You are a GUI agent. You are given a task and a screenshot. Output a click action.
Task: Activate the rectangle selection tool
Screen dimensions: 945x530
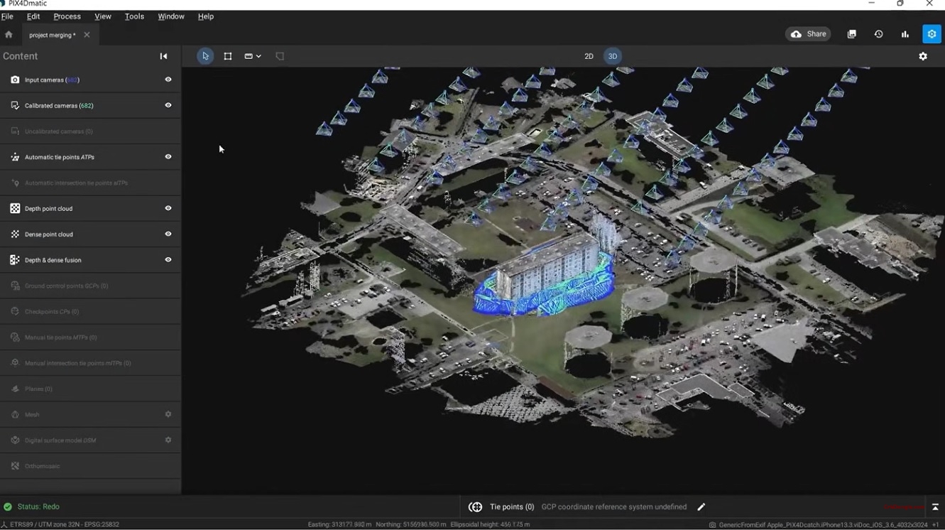pyautogui.click(x=227, y=55)
